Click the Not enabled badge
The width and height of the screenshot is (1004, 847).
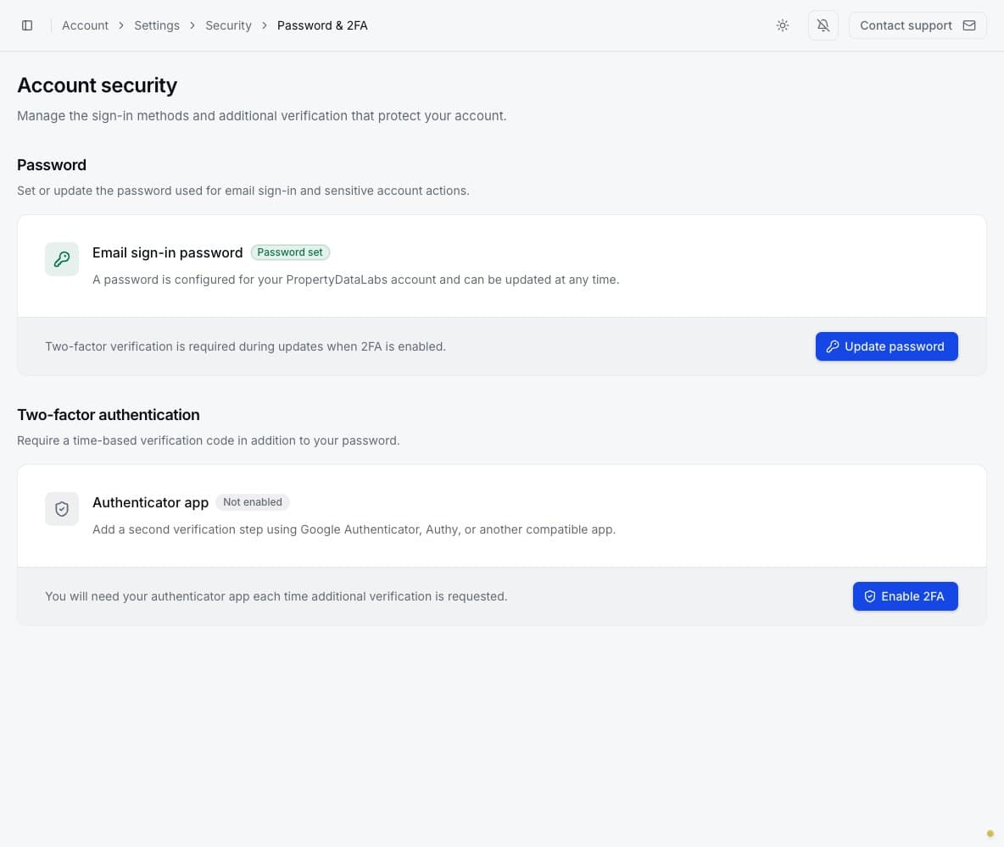(253, 502)
